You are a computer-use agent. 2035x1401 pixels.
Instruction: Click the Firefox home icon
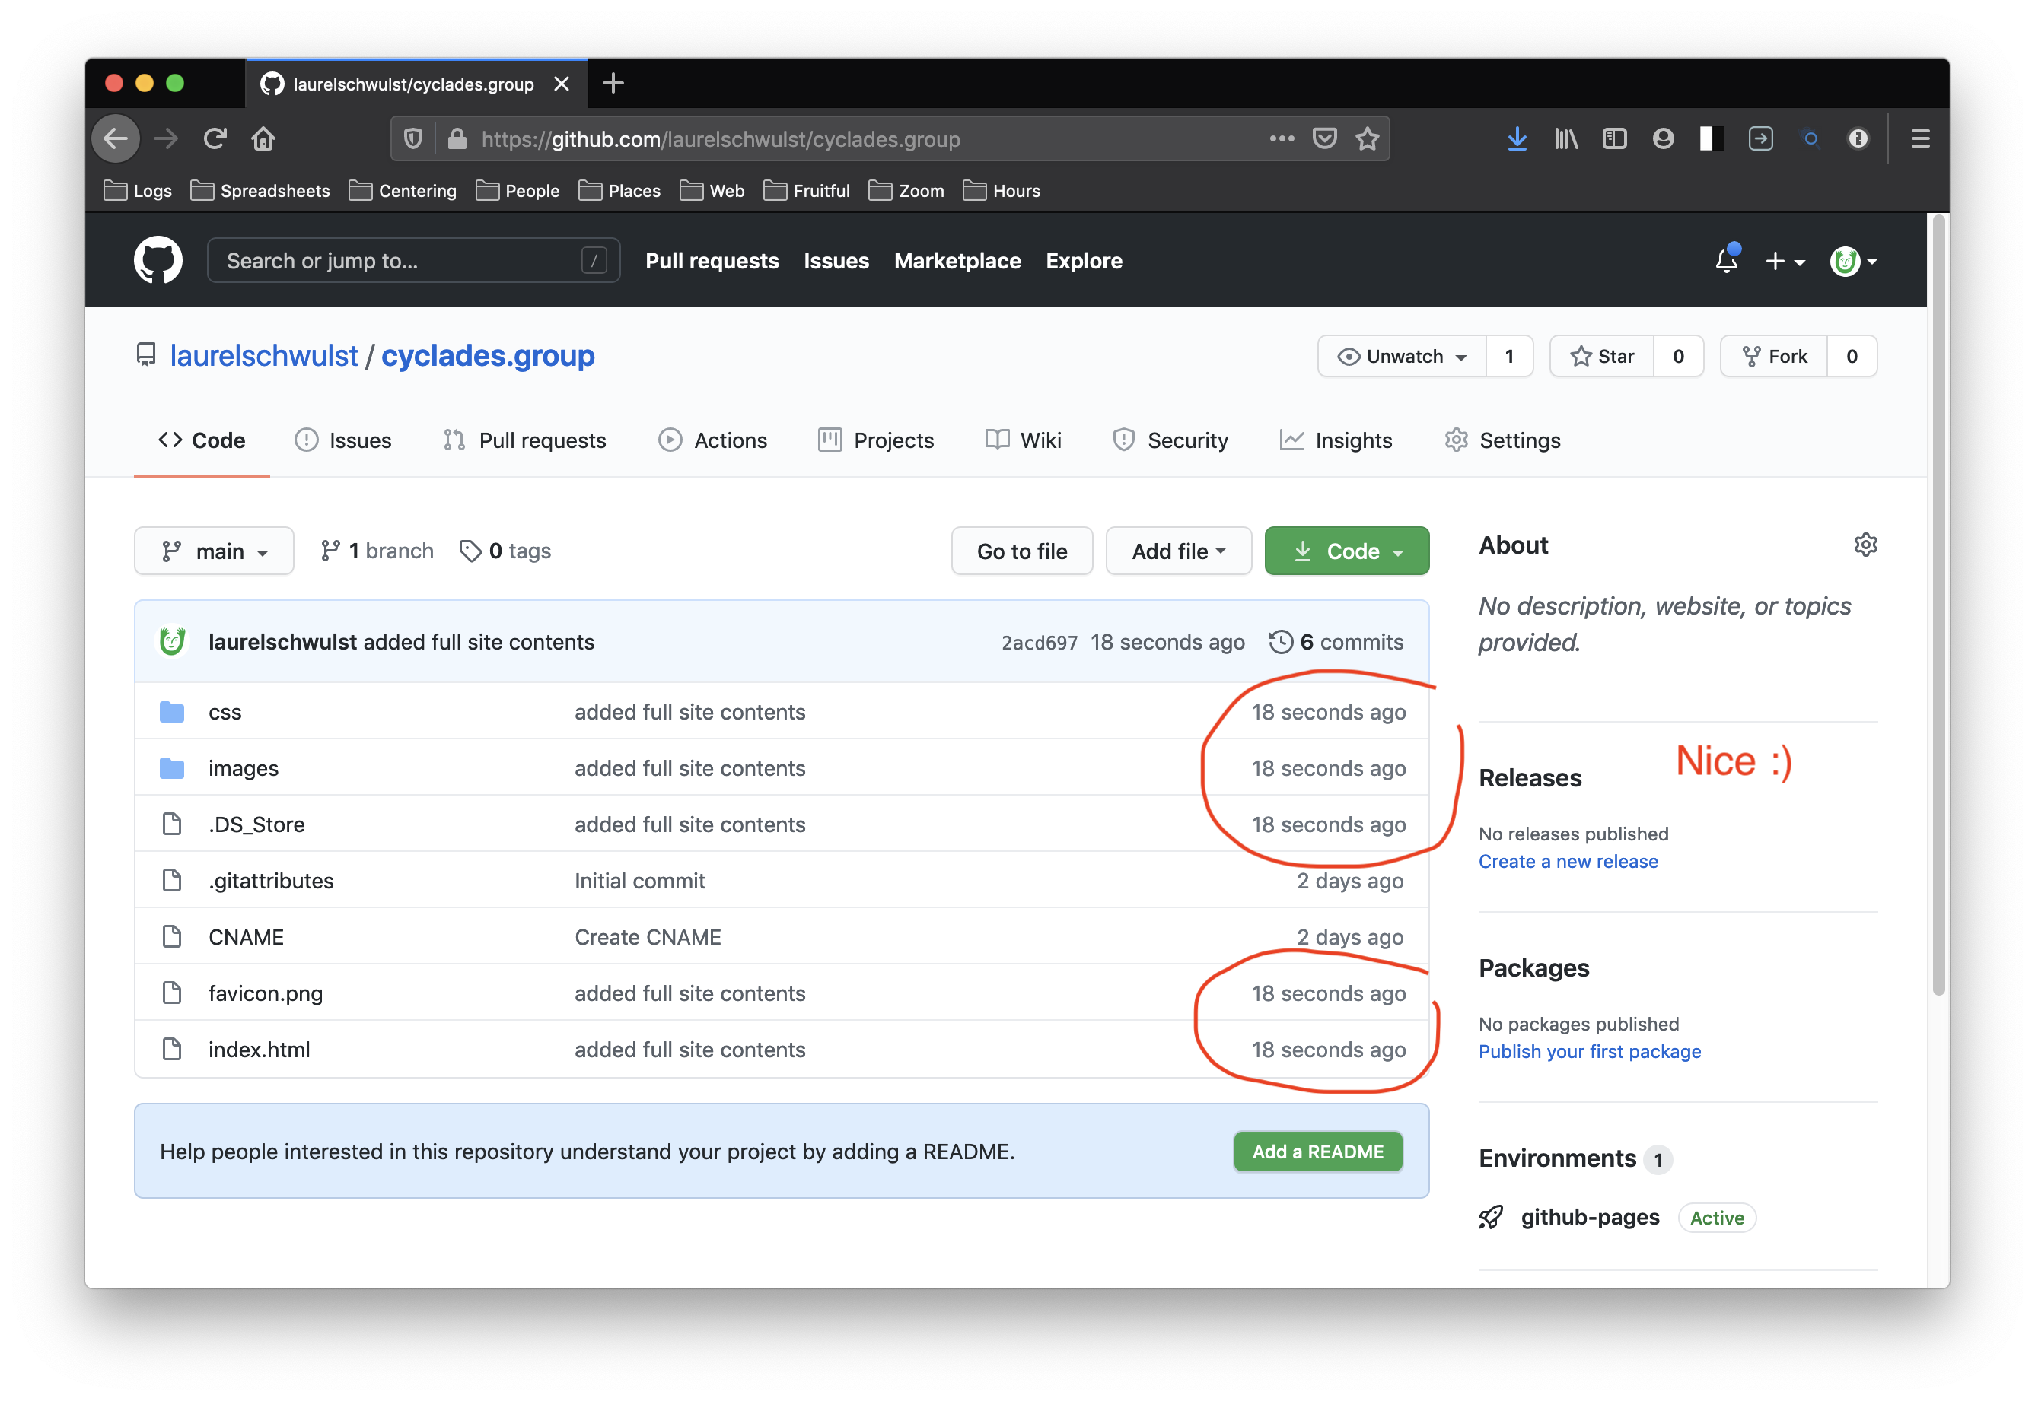(263, 138)
